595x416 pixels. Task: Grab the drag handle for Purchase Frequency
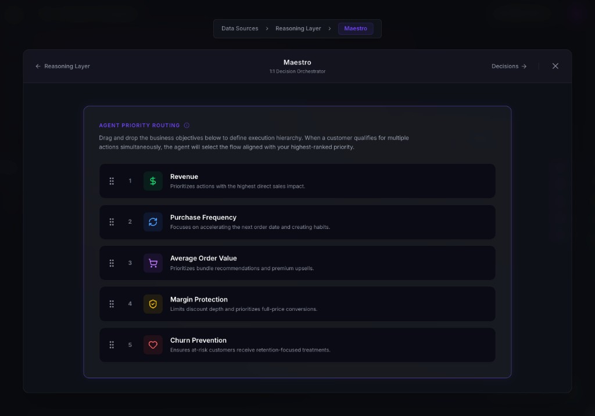point(112,222)
